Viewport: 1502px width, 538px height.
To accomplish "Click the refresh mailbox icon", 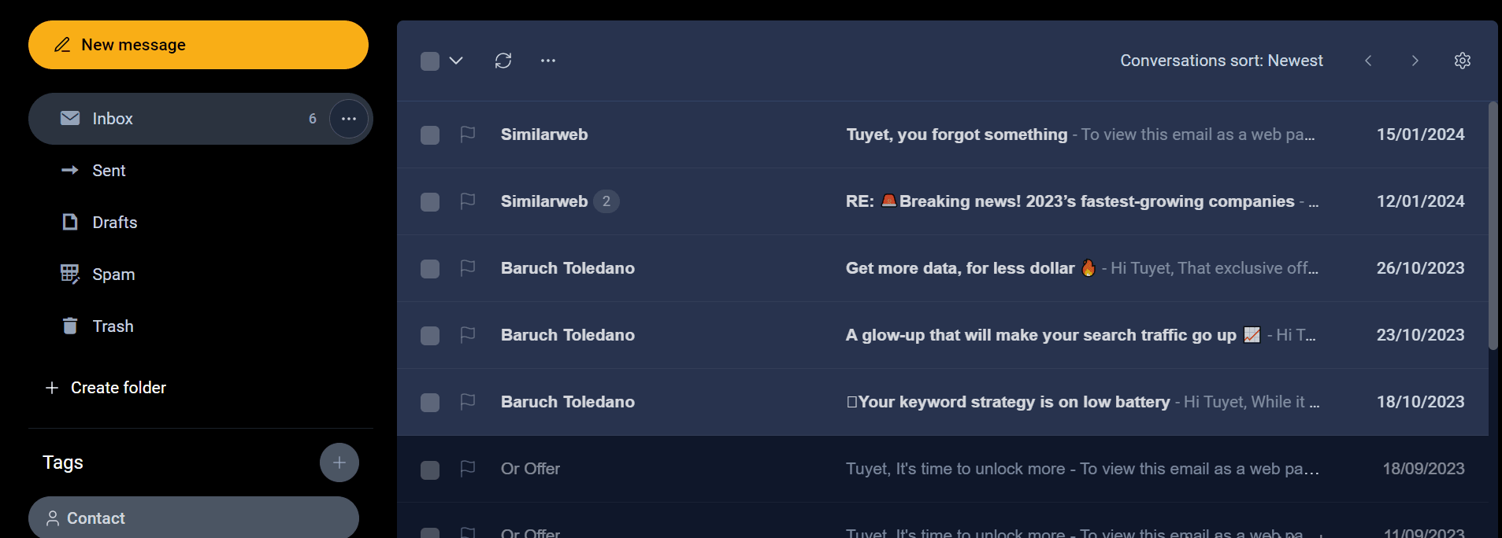I will point(503,61).
